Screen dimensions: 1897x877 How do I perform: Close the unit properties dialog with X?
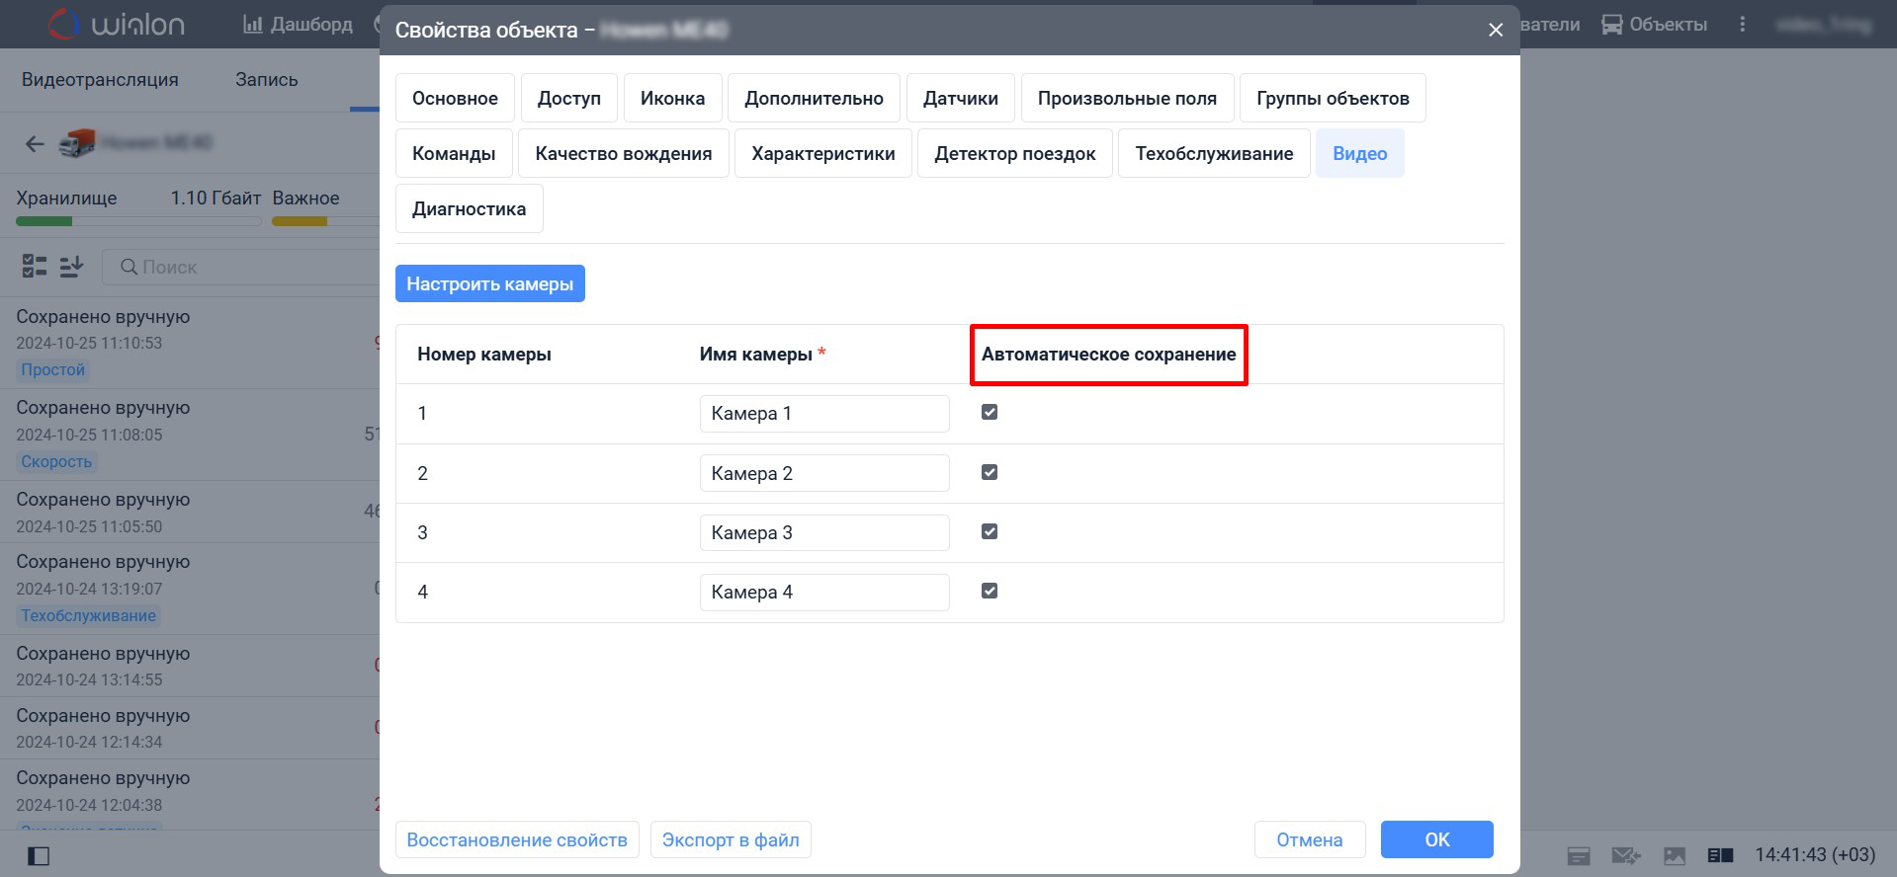[x=1496, y=30]
